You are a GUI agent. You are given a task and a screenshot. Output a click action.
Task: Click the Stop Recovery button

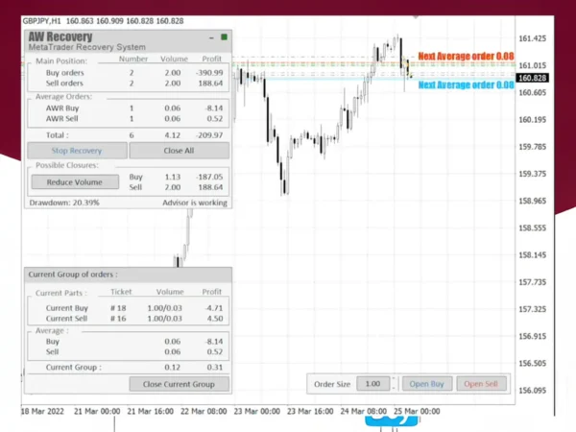pyautogui.click(x=76, y=151)
